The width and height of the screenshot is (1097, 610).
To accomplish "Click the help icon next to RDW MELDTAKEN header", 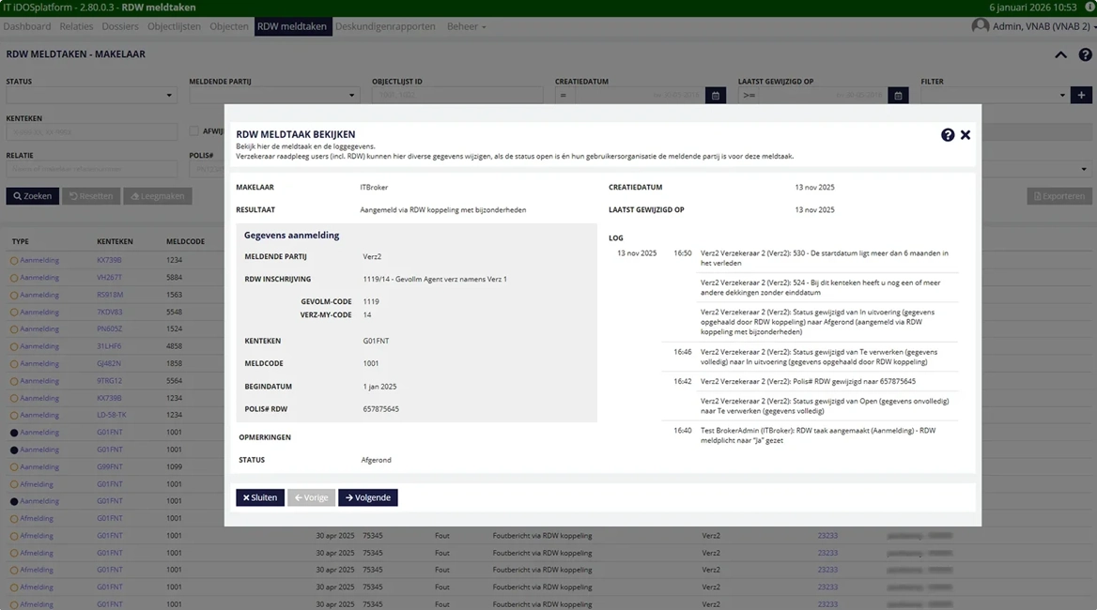I will [x=1087, y=54].
